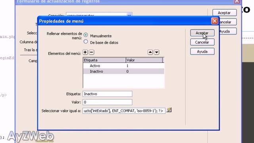Click the Valor column header
Image resolution: width=254 pixels, height=143 pixels.
point(144,60)
